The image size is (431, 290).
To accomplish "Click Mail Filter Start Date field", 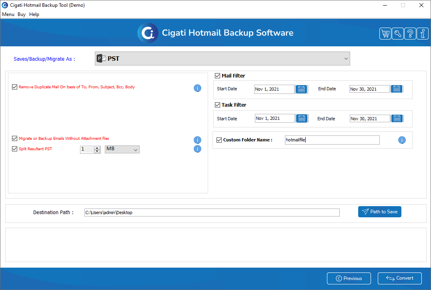I will point(274,89).
